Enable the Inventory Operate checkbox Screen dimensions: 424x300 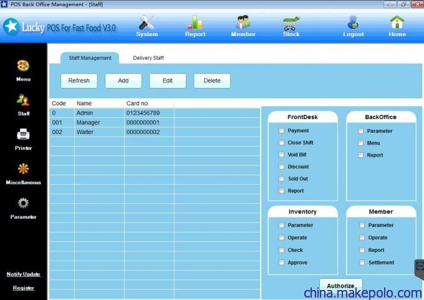click(281, 238)
